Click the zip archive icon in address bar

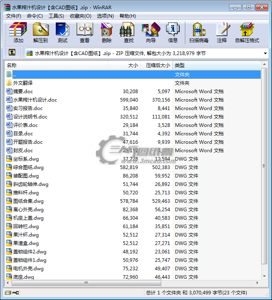tap(30, 53)
